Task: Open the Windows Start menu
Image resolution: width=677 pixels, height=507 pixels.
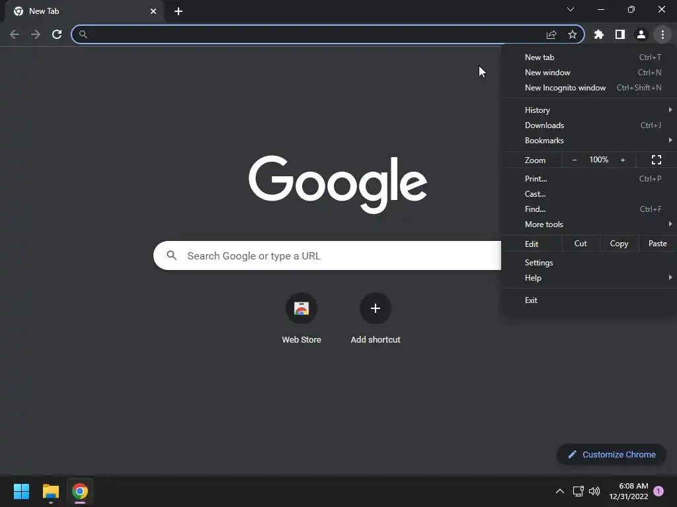Action: [21, 491]
